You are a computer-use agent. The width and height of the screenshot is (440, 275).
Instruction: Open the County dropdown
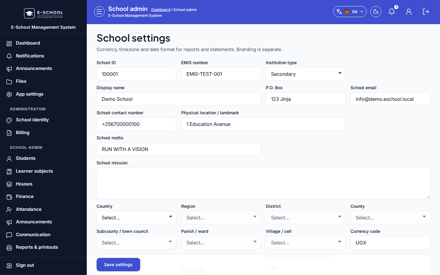click(390, 218)
